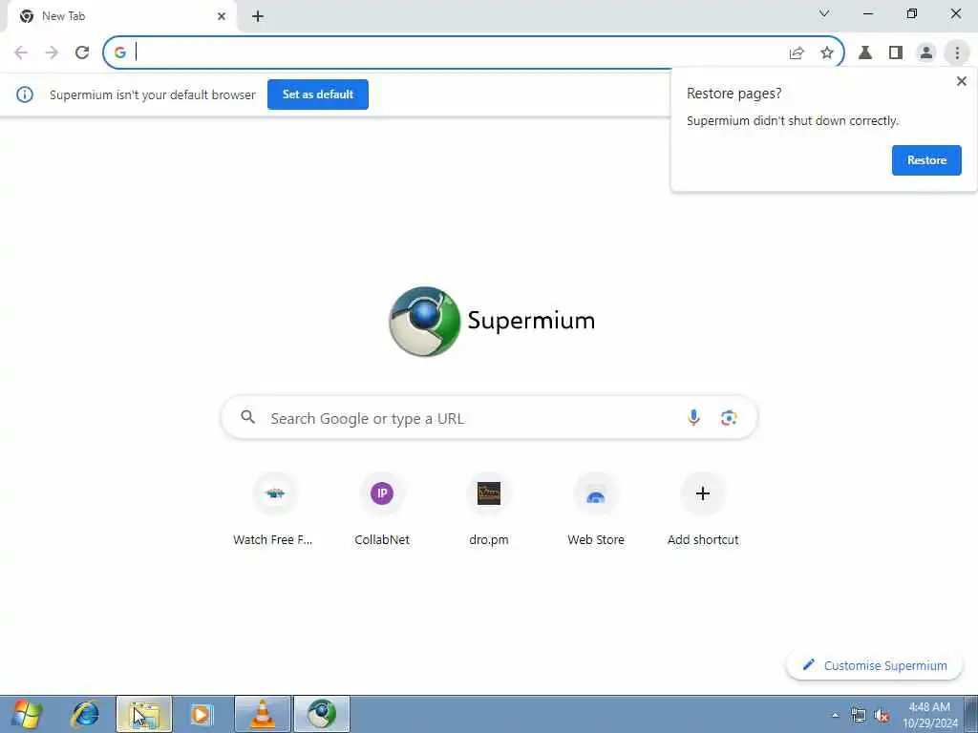Click the Supermium taskbar icon
The image size is (978, 733).
322,714
